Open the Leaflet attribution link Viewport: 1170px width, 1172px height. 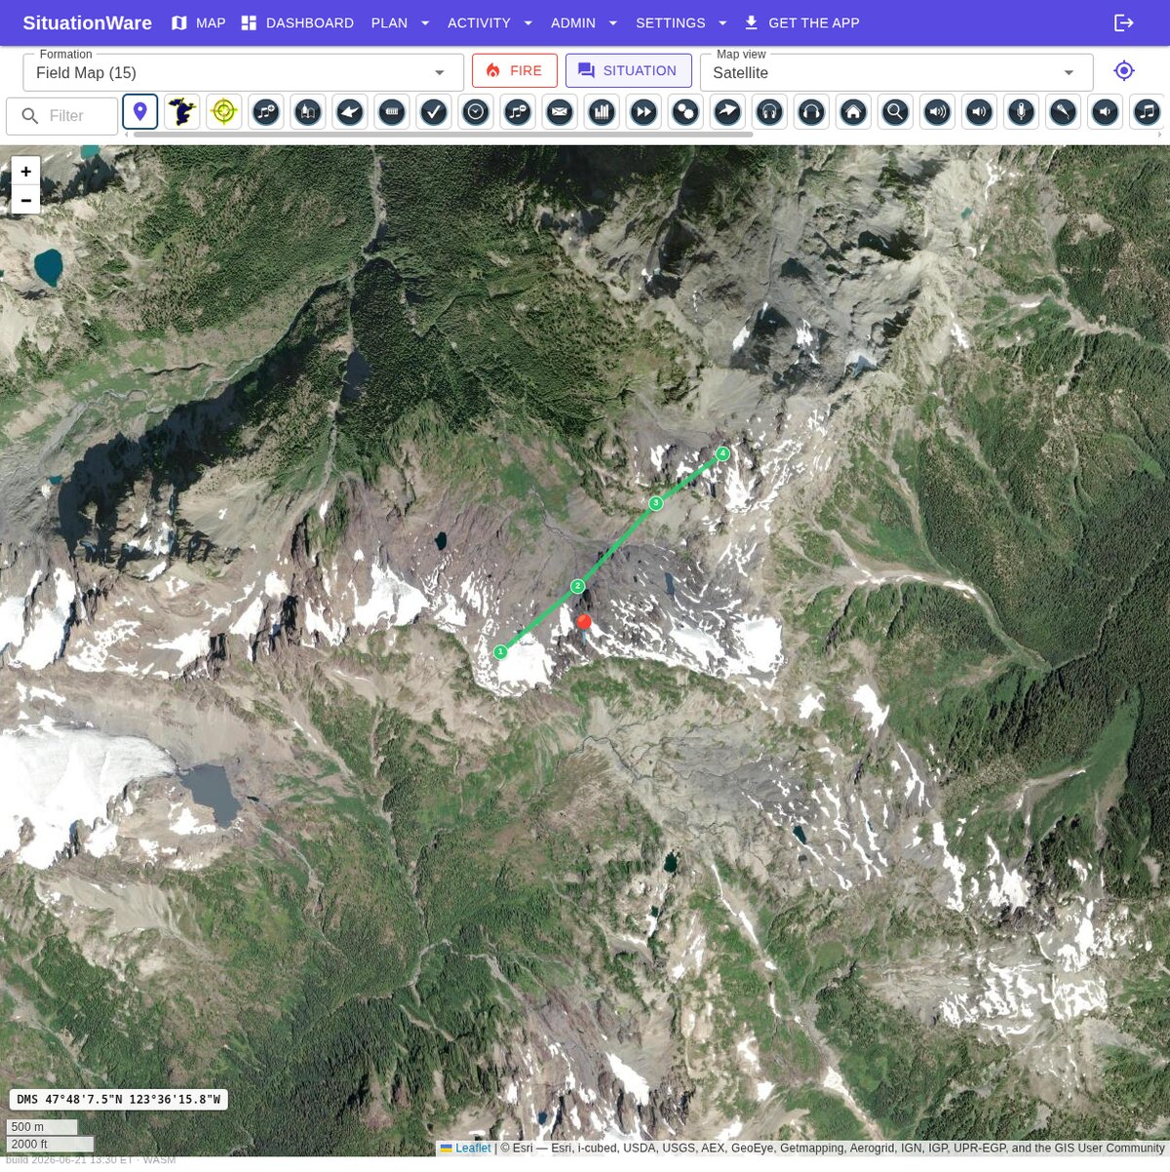(473, 1148)
